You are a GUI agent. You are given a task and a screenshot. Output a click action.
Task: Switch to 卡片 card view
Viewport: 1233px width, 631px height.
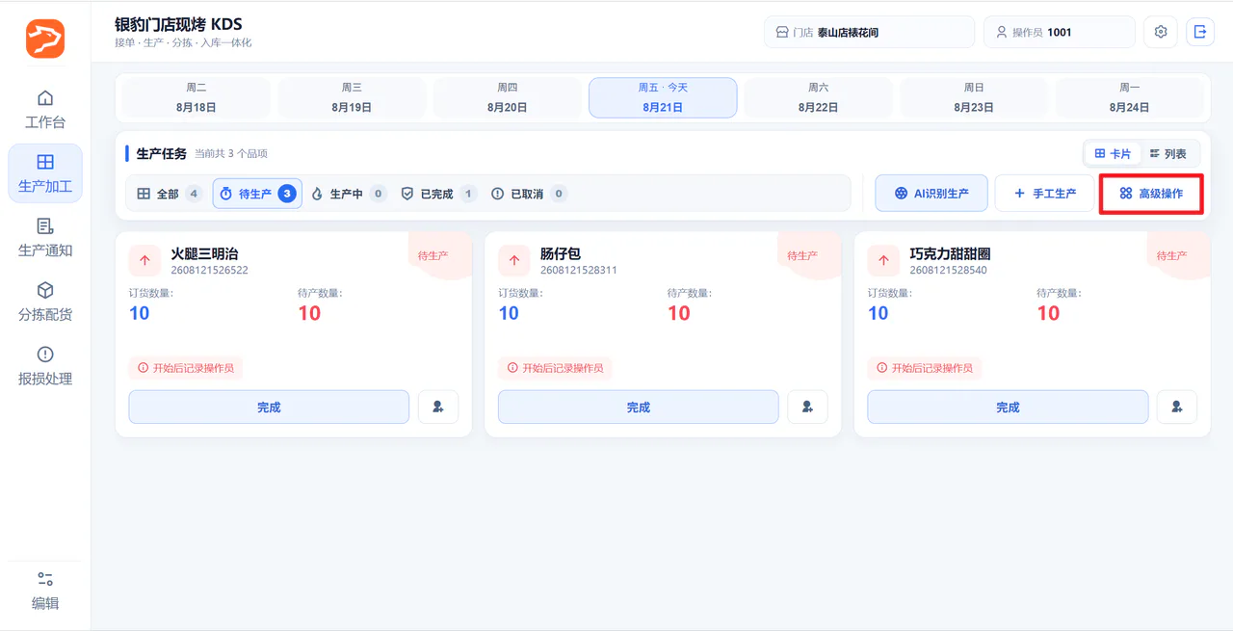(1113, 153)
